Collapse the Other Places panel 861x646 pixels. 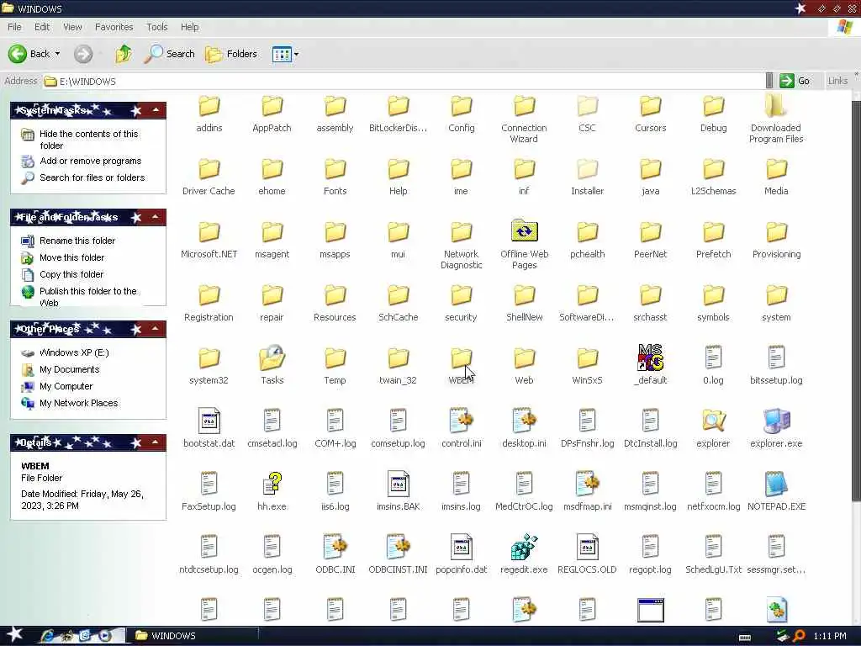pyautogui.click(x=156, y=329)
